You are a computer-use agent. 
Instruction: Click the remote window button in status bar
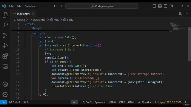point(4,102)
